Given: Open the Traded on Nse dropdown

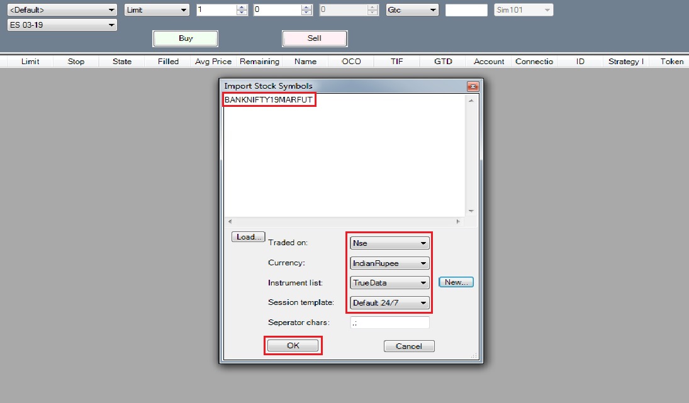Looking at the screenshot, I should (x=389, y=243).
